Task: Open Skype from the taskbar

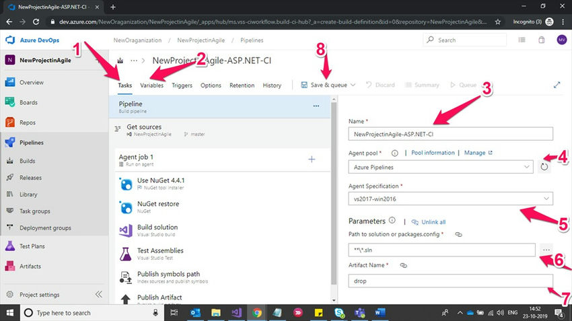Action: click(x=339, y=313)
